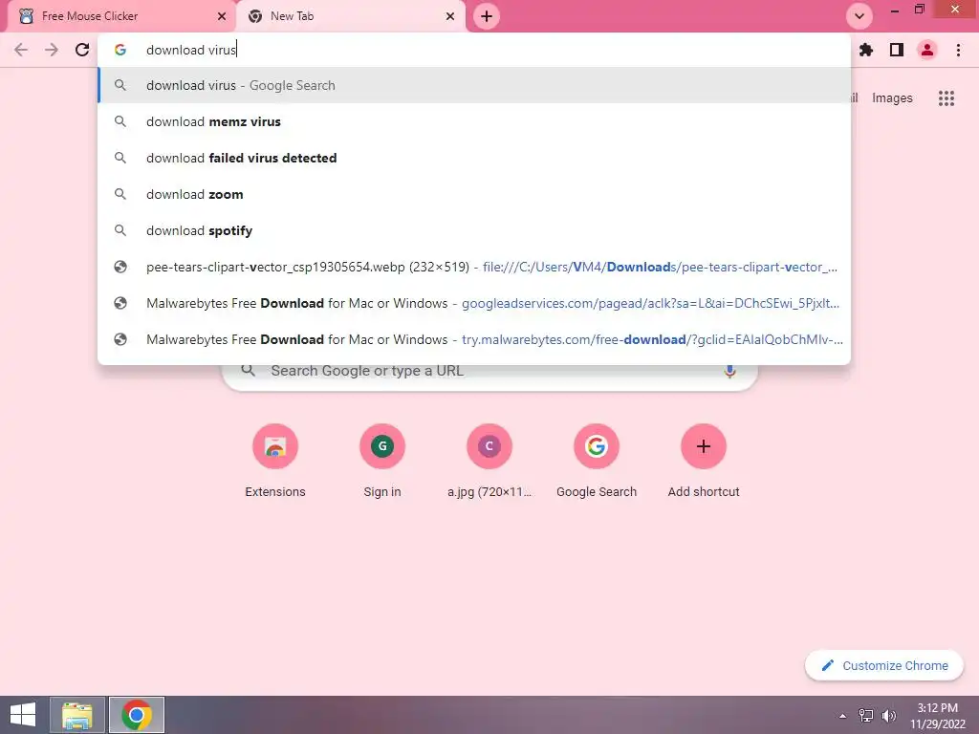Viewport: 979px width, 734px height.
Task: Pick the 'download spotify' suggestion
Action: click(474, 230)
